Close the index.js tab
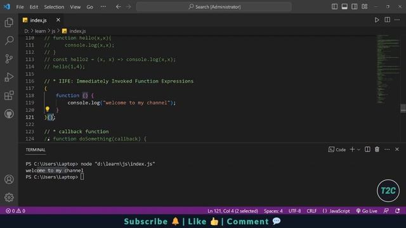Image resolution: width=406 pixels, height=228 pixels. tap(58, 20)
